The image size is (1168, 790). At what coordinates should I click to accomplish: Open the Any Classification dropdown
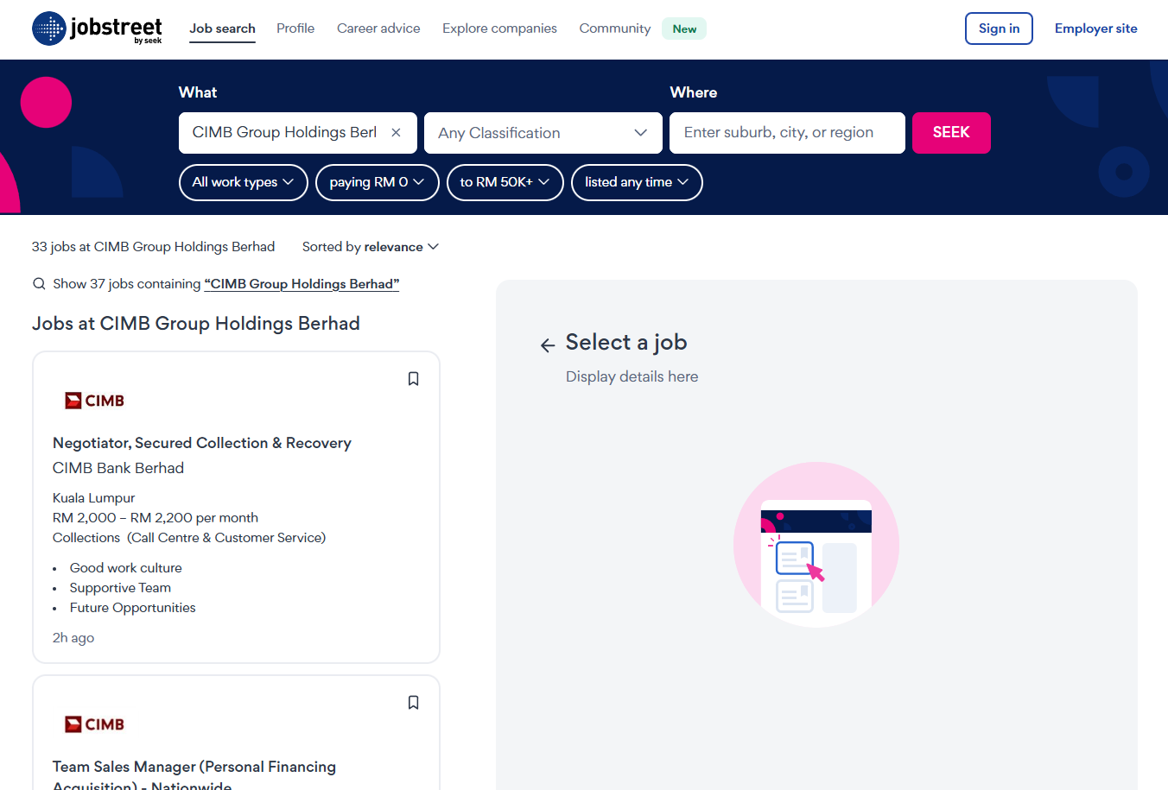point(543,133)
